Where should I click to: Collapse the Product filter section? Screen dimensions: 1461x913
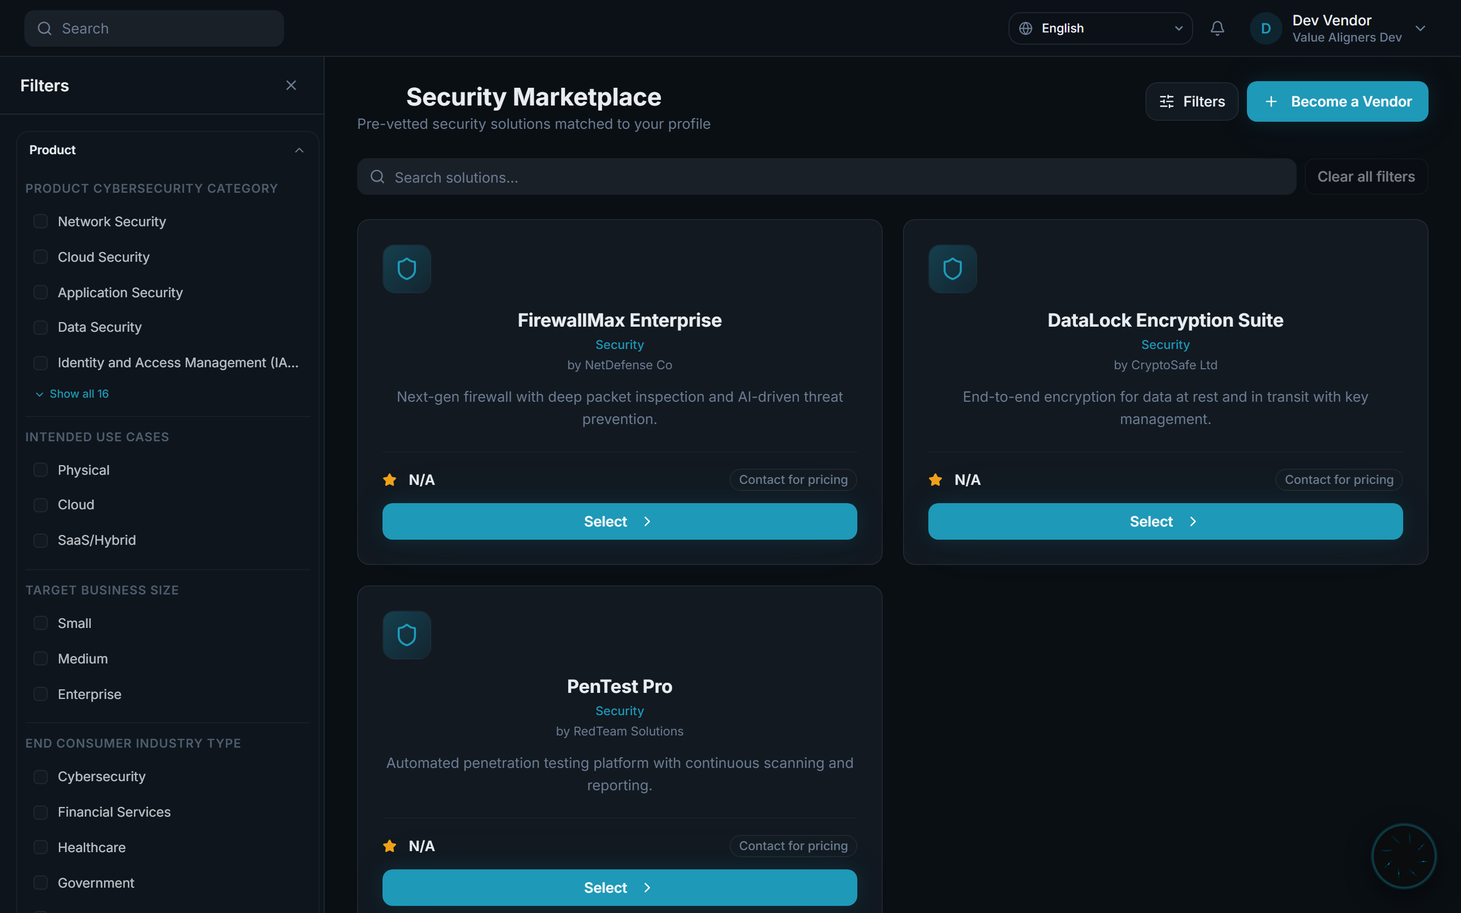pos(299,150)
